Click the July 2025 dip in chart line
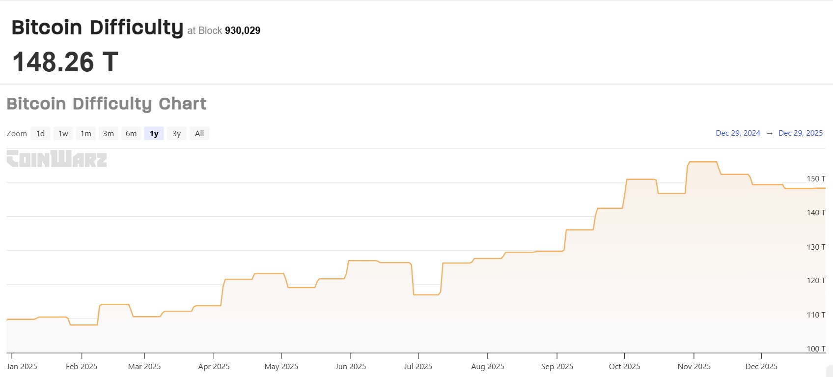This screenshot has height=377, width=833. 426,294
